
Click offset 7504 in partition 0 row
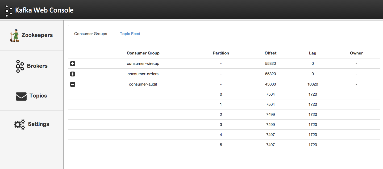coord(270,94)
